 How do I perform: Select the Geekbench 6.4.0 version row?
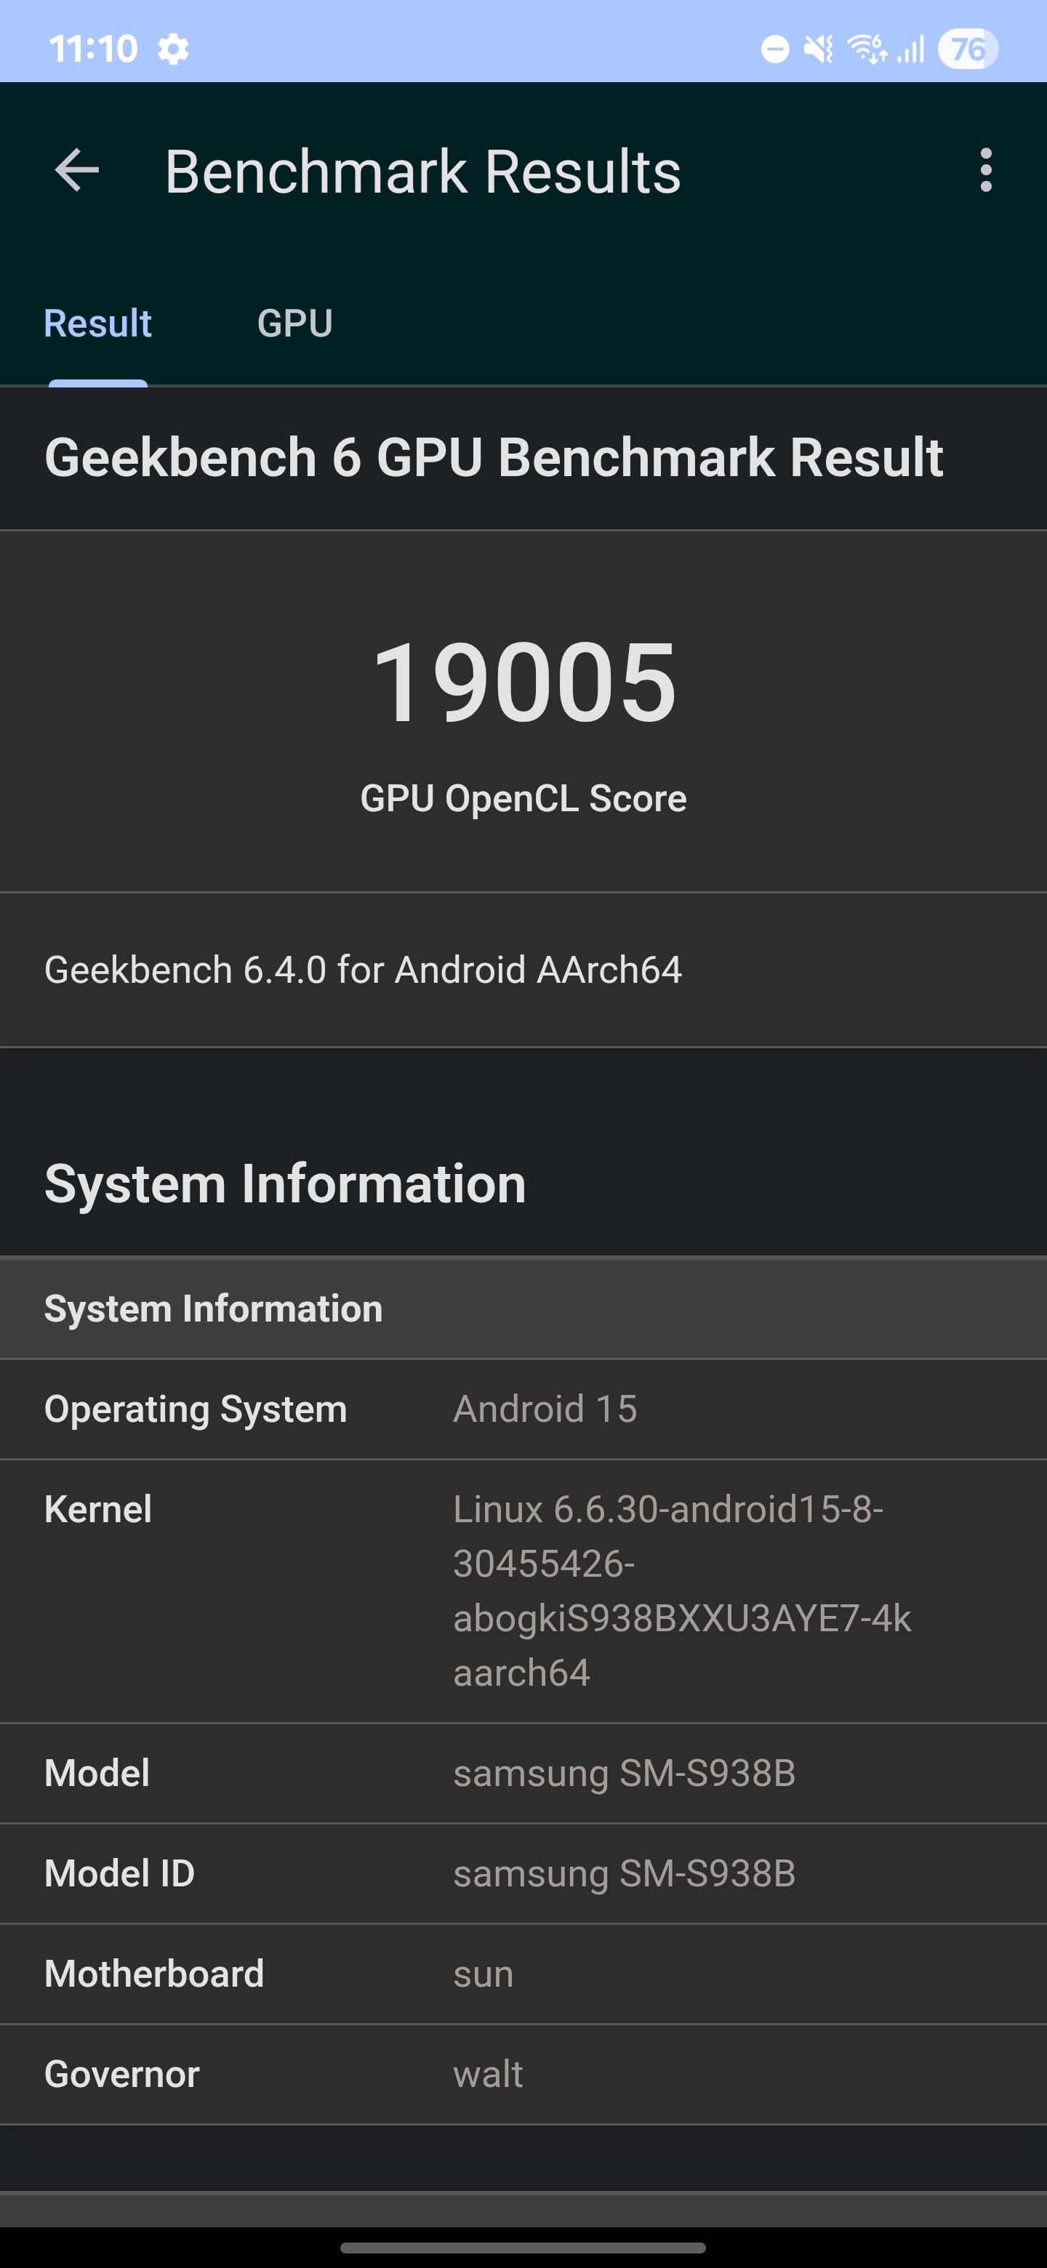(x=523, y=970)
